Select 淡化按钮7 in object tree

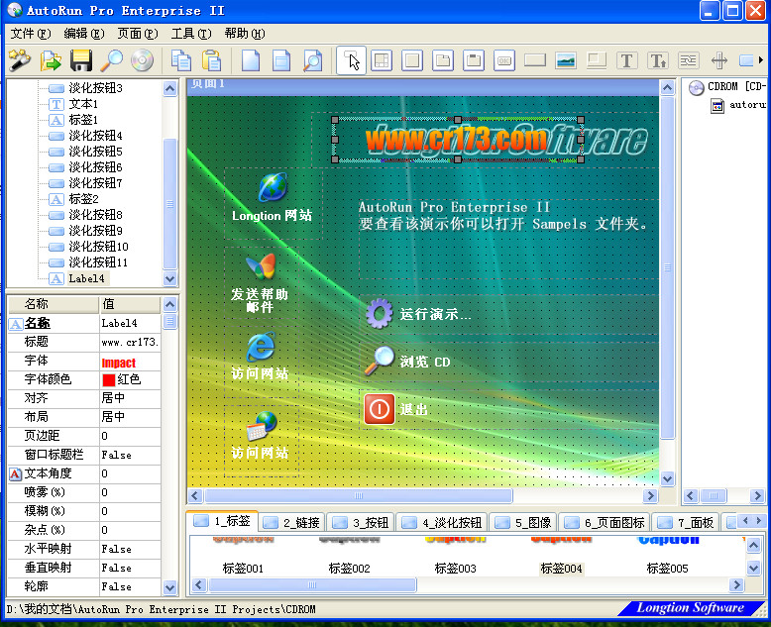pyautogui.click(x=95, y=183)
